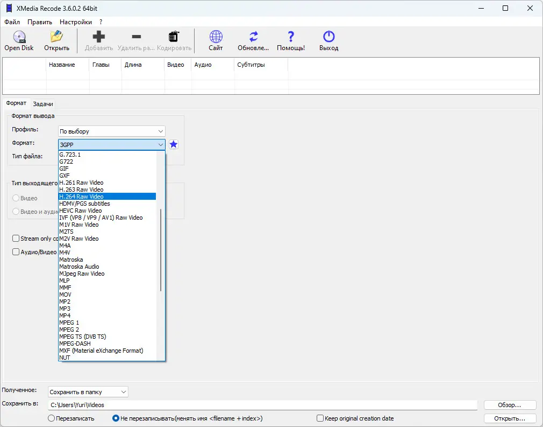Open the ? menu in menu bar
The height and width of the screenshot is (427, 543).
(x=101, y=22)
